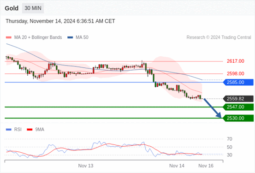Viewport: 255px width, 173px height.
Task: Toggle the 9MA legend entry
Action: [36, 130]
